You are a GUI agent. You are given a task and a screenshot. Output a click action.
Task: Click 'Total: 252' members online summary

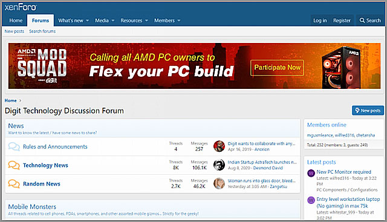click(x=337, y=145)
